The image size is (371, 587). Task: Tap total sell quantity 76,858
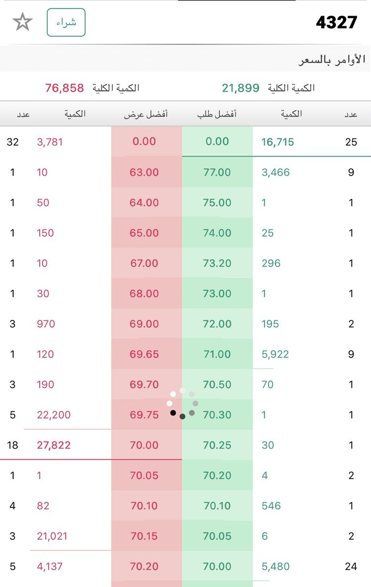pyautogui.click(x=65, y=88)
